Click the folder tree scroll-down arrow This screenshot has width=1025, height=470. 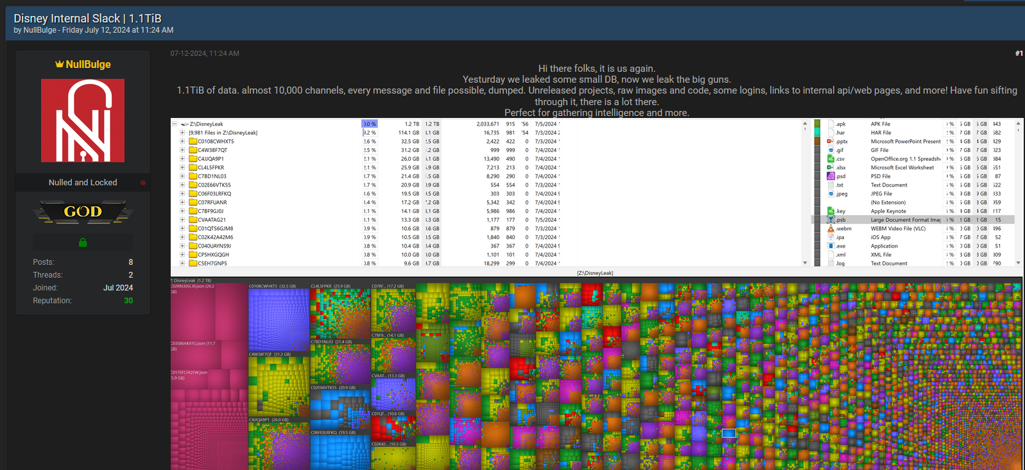805,263
